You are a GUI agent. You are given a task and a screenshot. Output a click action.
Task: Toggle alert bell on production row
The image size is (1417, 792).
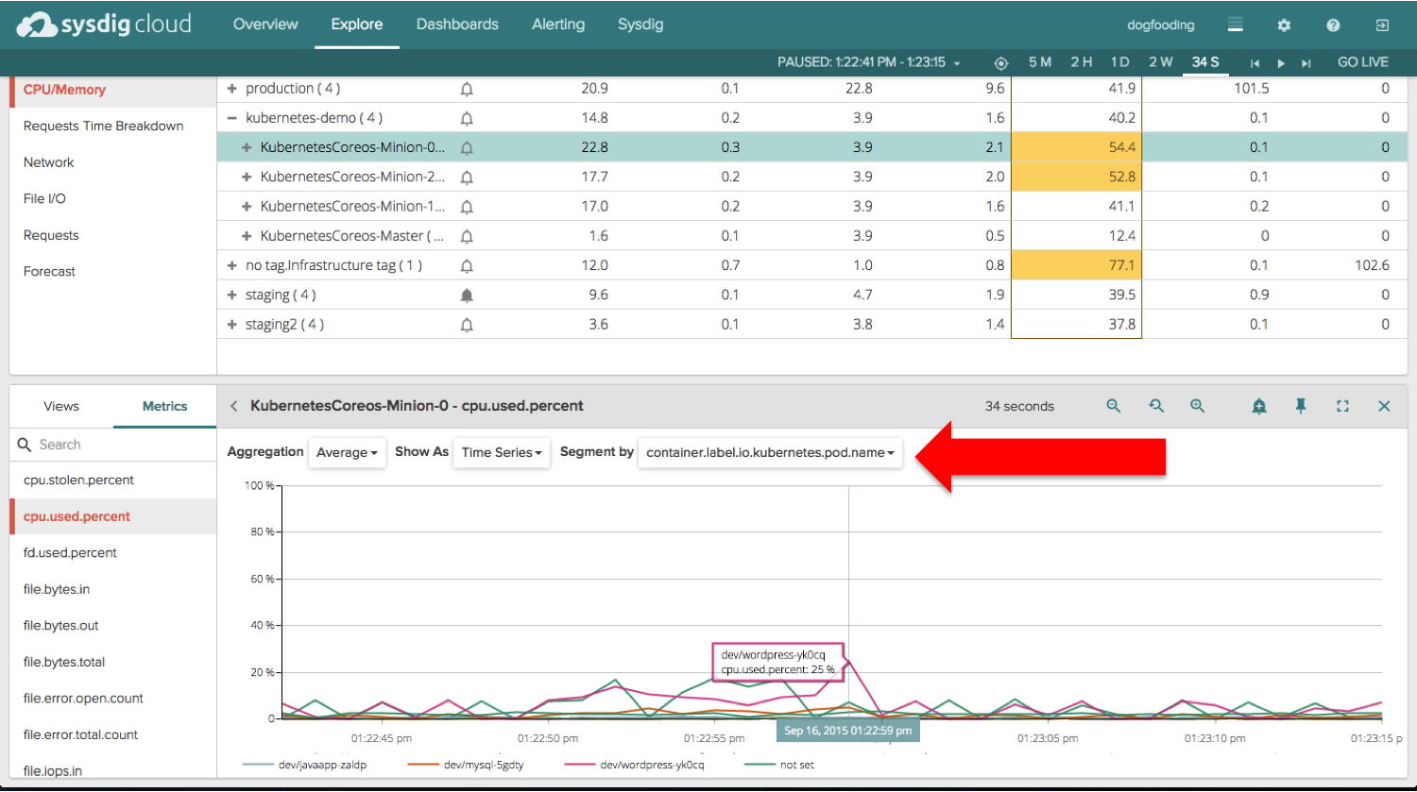pyautogui.click(x=467, y=89)
